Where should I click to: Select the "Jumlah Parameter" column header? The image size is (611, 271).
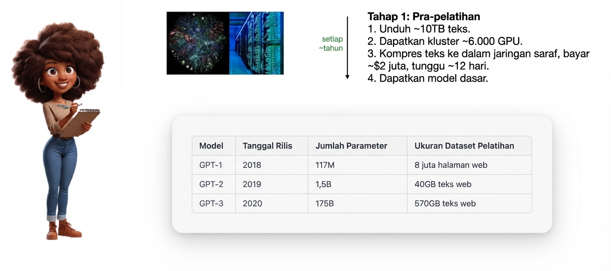(x=351, y=146)
